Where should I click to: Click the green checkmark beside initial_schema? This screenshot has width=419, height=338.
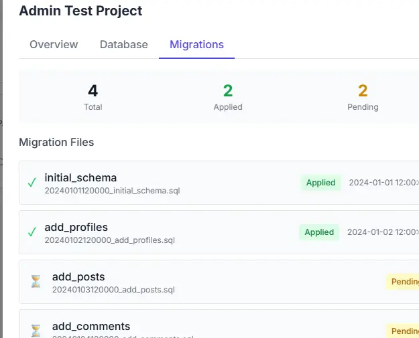tap(32, 183)
